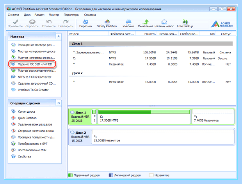The height and width of the screenshot is (184, 242).
Task: Click Диск 1 Базовый MBR 25.00GB label
Action: coord(80,117)
